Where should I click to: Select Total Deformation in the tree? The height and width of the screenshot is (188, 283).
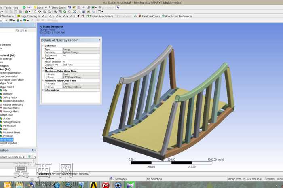point(9,76)
